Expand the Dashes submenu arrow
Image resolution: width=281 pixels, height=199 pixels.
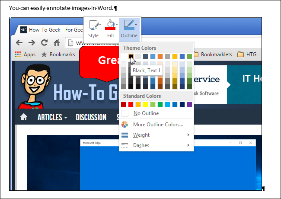(188, 145)
